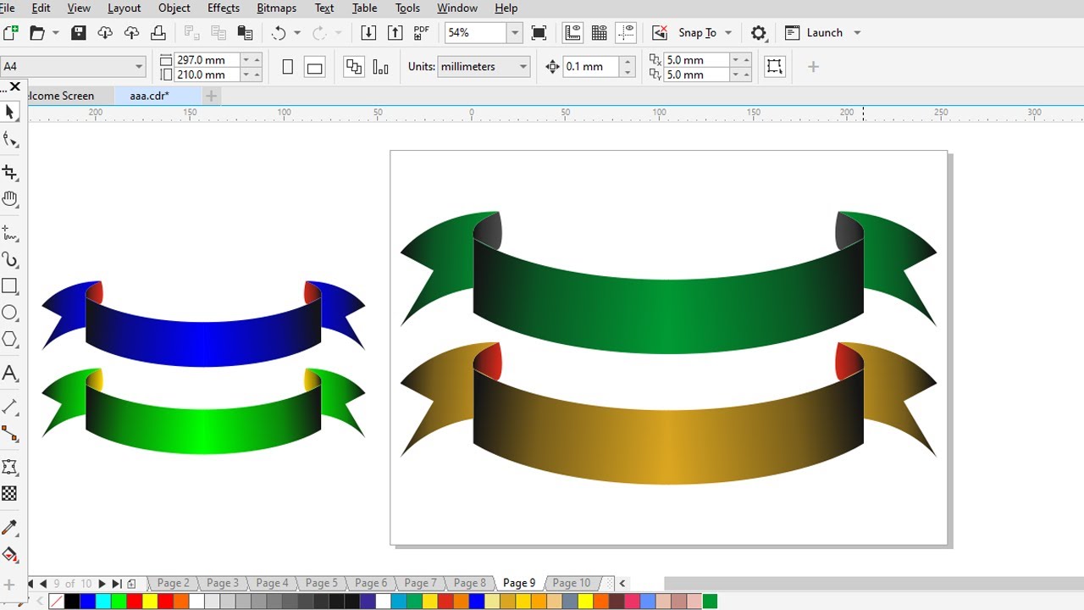The width and height of the screenshot is (1084, 610).
Task: Open the Options gear icon
Action: (759, 33)
